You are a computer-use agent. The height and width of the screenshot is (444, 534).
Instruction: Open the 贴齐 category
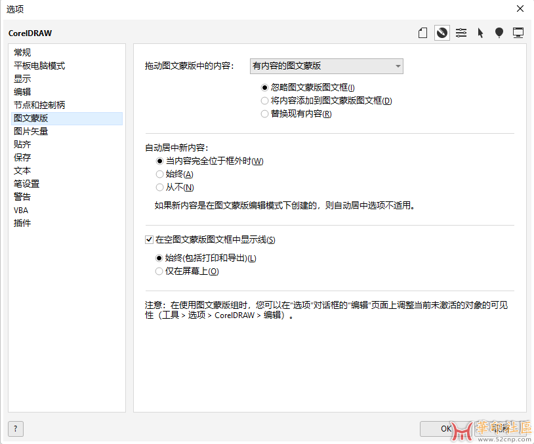click(67, 145)
